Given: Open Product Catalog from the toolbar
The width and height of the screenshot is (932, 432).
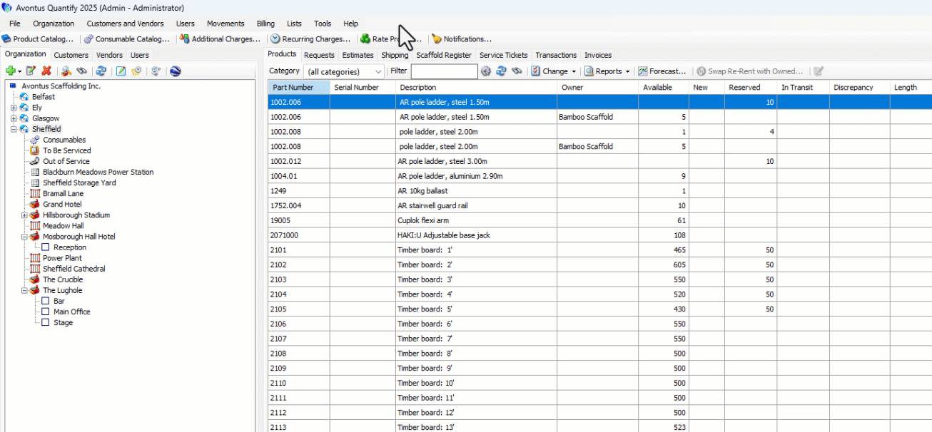Looking at the screenshot, I should 38,39.
